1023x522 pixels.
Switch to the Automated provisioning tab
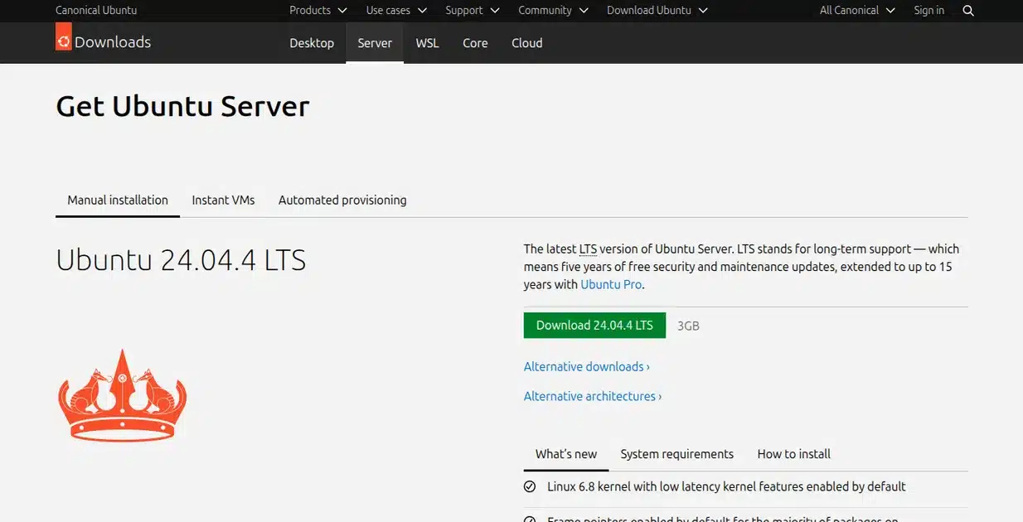pyautogui.click(x=342, y=201)
